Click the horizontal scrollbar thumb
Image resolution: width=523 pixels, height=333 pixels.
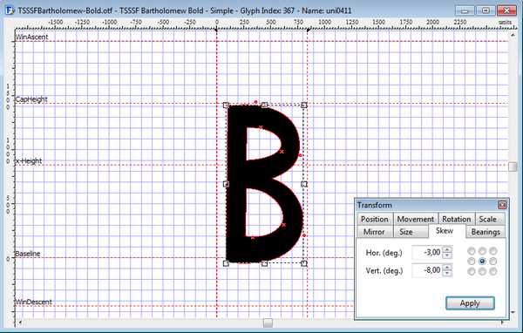coord(268,323)
